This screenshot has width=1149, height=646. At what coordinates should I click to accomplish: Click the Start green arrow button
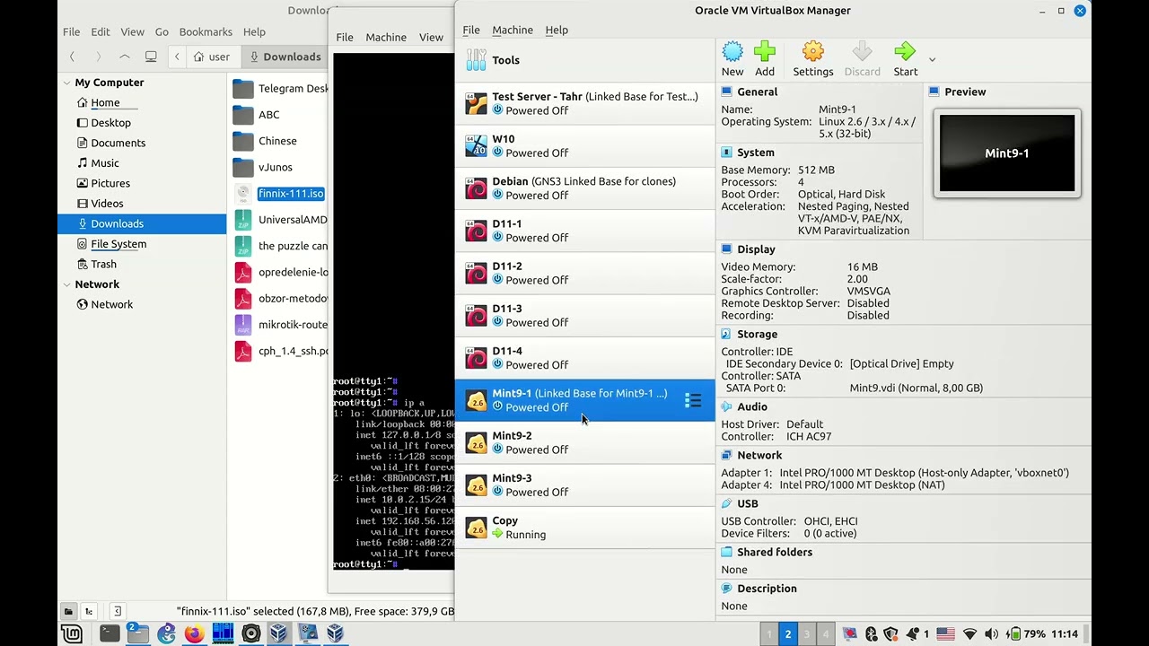905,59
